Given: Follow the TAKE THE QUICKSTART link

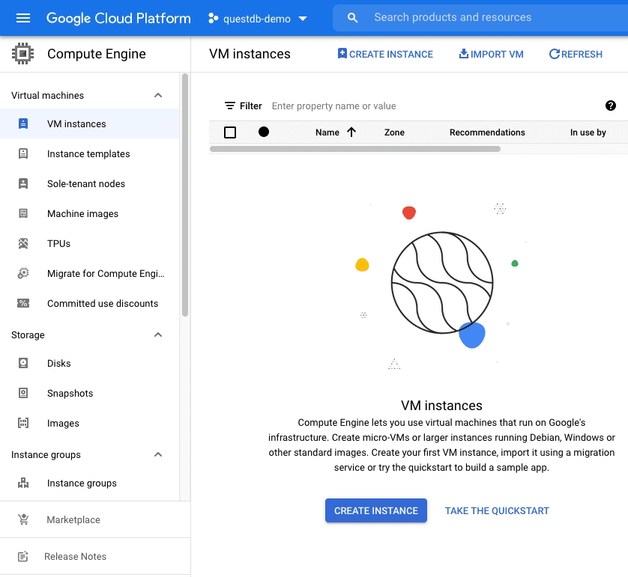Looking at the screenshot, I should point(497,510).
